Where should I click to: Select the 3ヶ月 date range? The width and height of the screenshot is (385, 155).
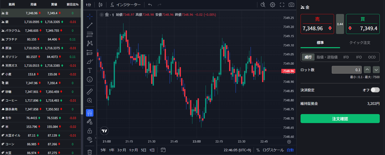click(122, 150)
